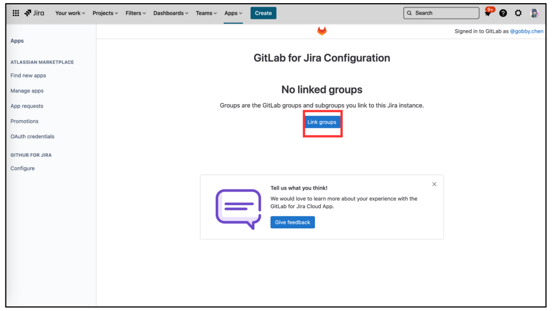The image size is (552, 311).
Task: Click the No linked groups heading
Action: (322, 90)
